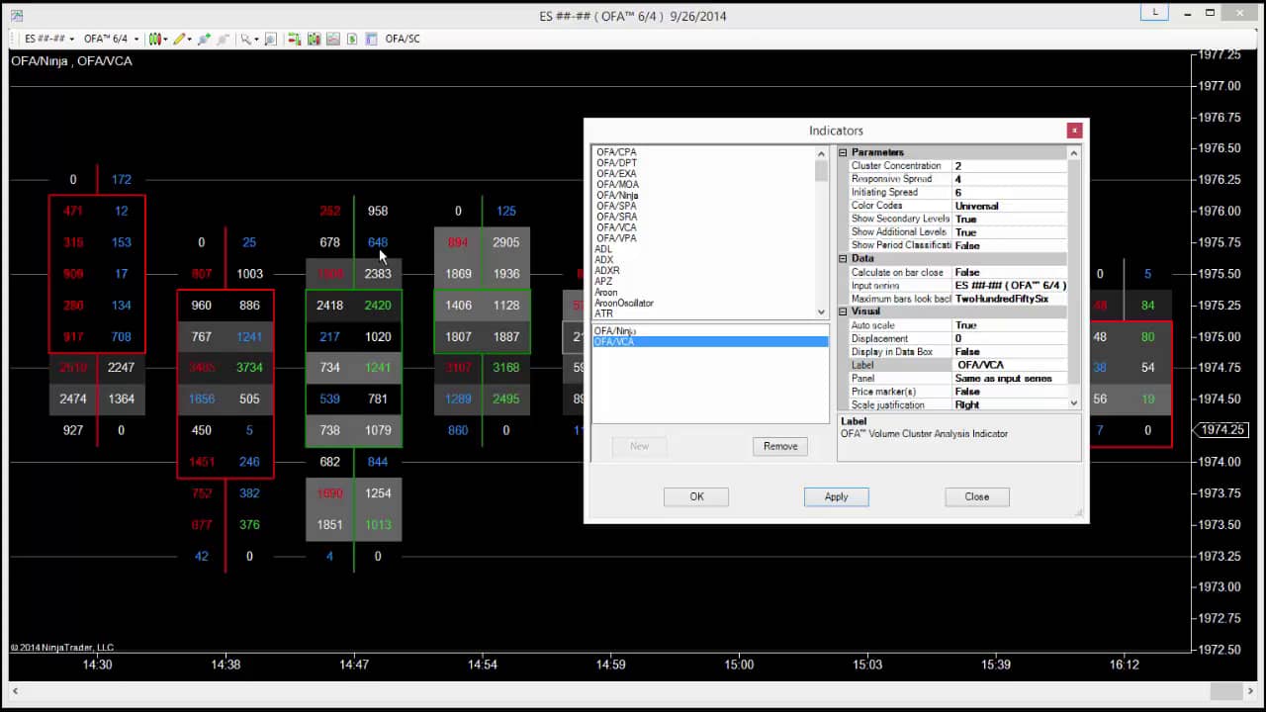Select the zoom magnifier tool

coord(244,39)
